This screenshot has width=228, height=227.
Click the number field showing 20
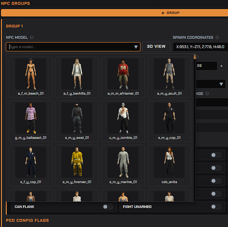click(206, 66)
